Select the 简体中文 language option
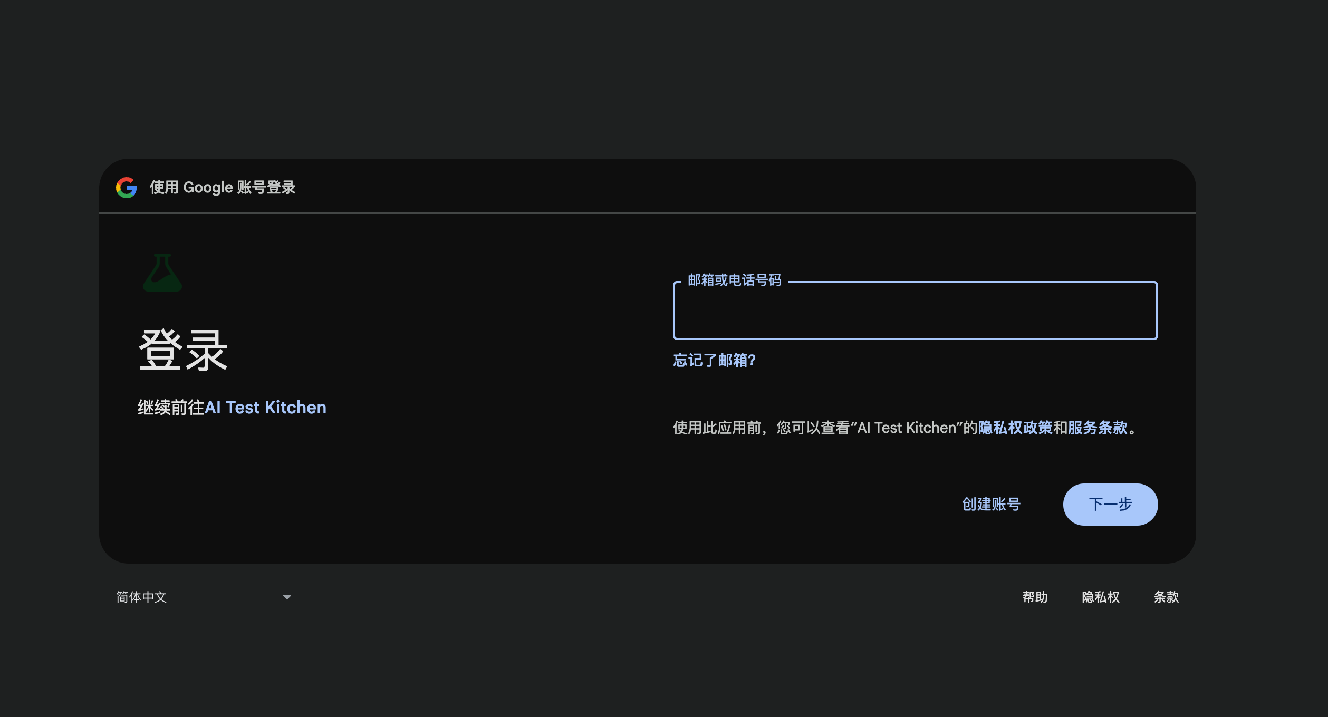 coord(140,596)
